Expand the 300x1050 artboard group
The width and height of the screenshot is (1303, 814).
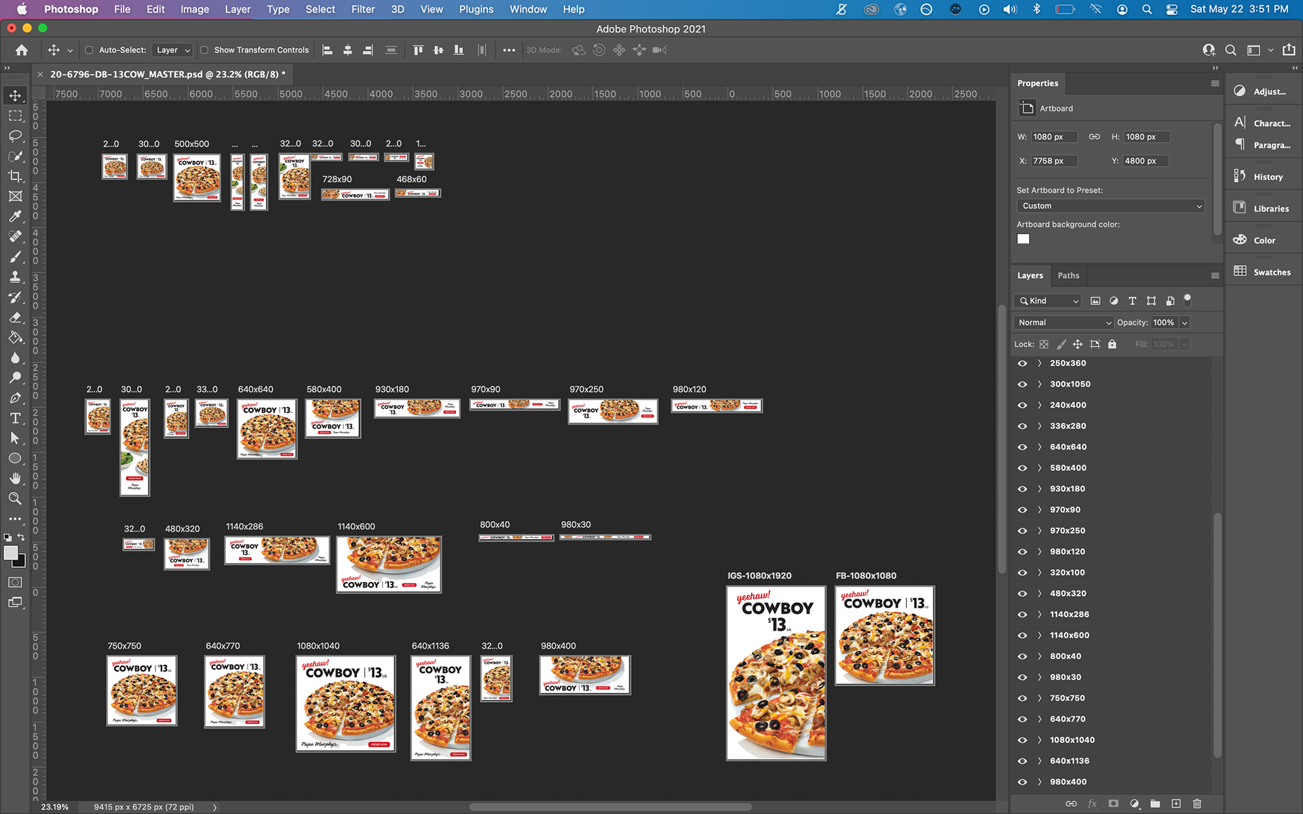pos(1039,385)
